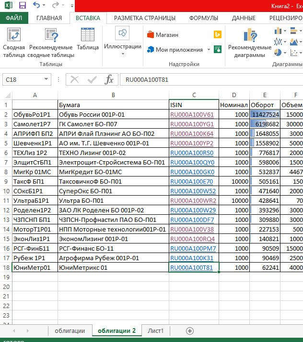Viewport: 303px width, 342px height.
Task: Confirm entry with the checkmark button
Action: click(x=92, y=79)
